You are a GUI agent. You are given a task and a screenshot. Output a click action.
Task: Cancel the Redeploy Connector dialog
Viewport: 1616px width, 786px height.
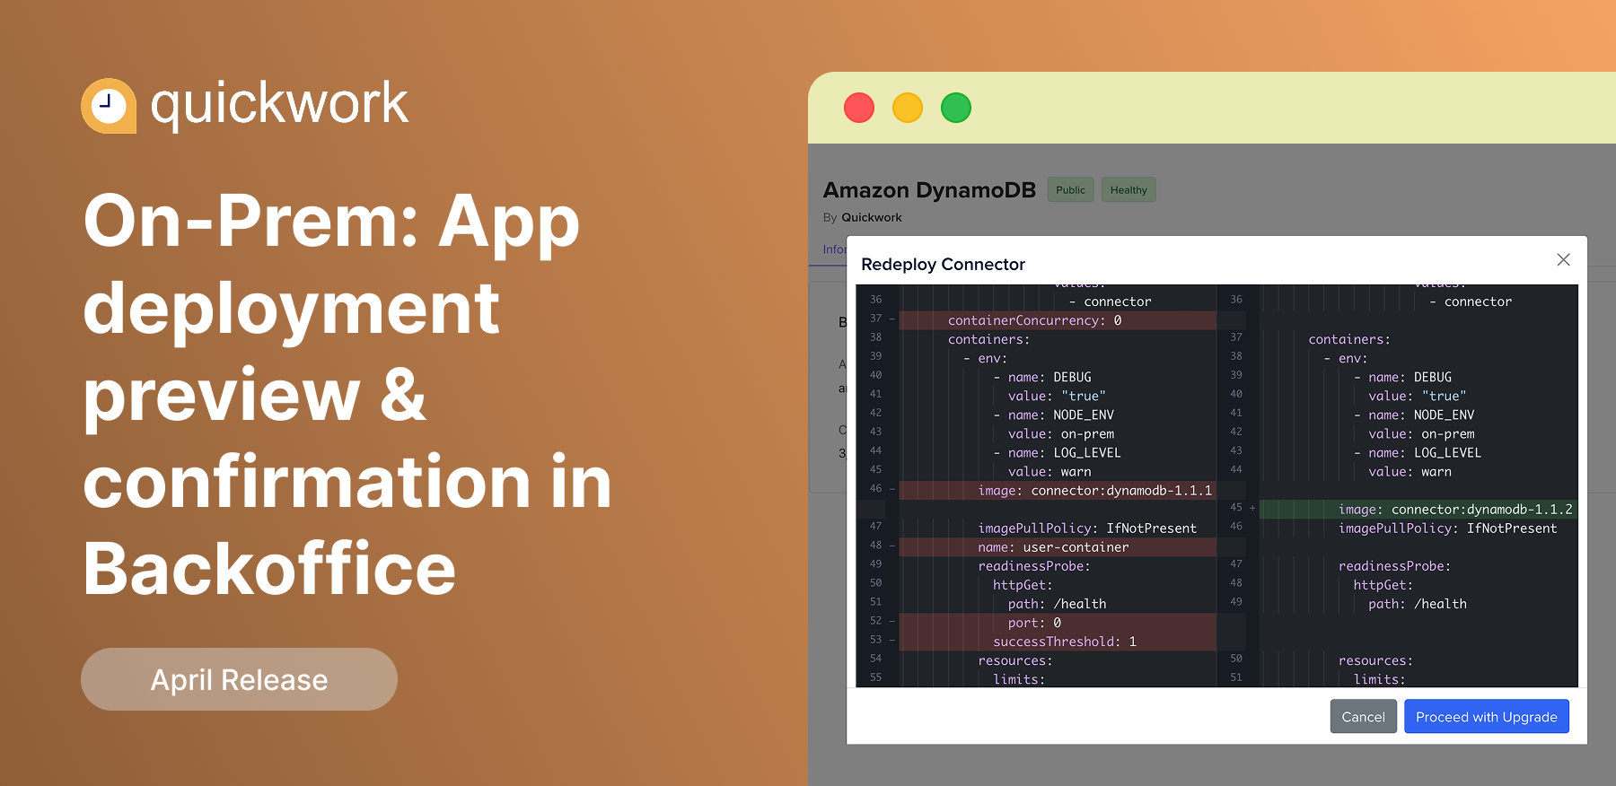pos(1363,716)
